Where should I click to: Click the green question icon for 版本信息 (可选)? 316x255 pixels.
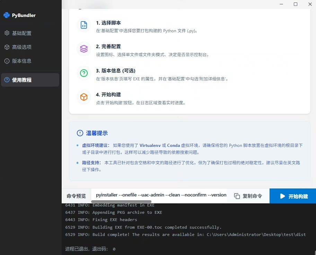click(84, 73)
